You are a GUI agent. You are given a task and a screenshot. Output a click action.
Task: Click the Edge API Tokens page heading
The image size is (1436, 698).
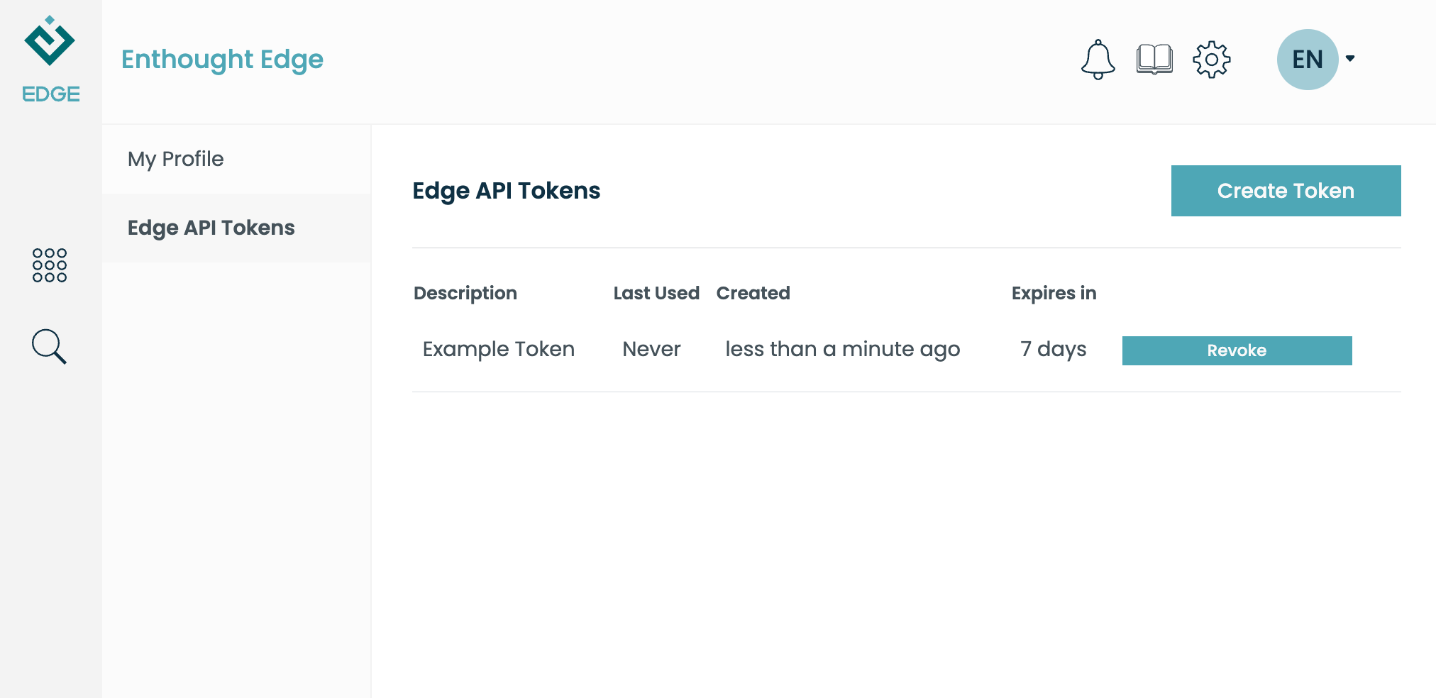click(x=506, y=191)
